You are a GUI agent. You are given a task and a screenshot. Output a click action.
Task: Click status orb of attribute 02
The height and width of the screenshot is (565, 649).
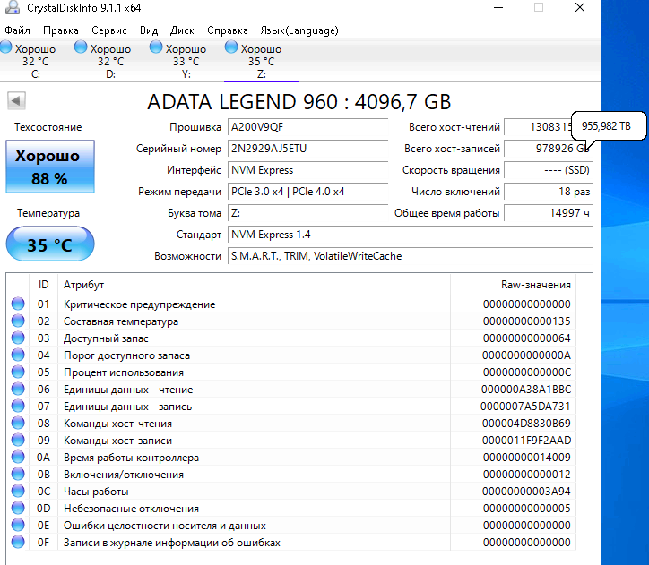tap(18, 321)
